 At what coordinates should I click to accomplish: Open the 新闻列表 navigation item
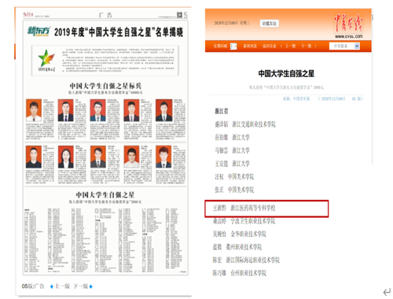[250, 46]
